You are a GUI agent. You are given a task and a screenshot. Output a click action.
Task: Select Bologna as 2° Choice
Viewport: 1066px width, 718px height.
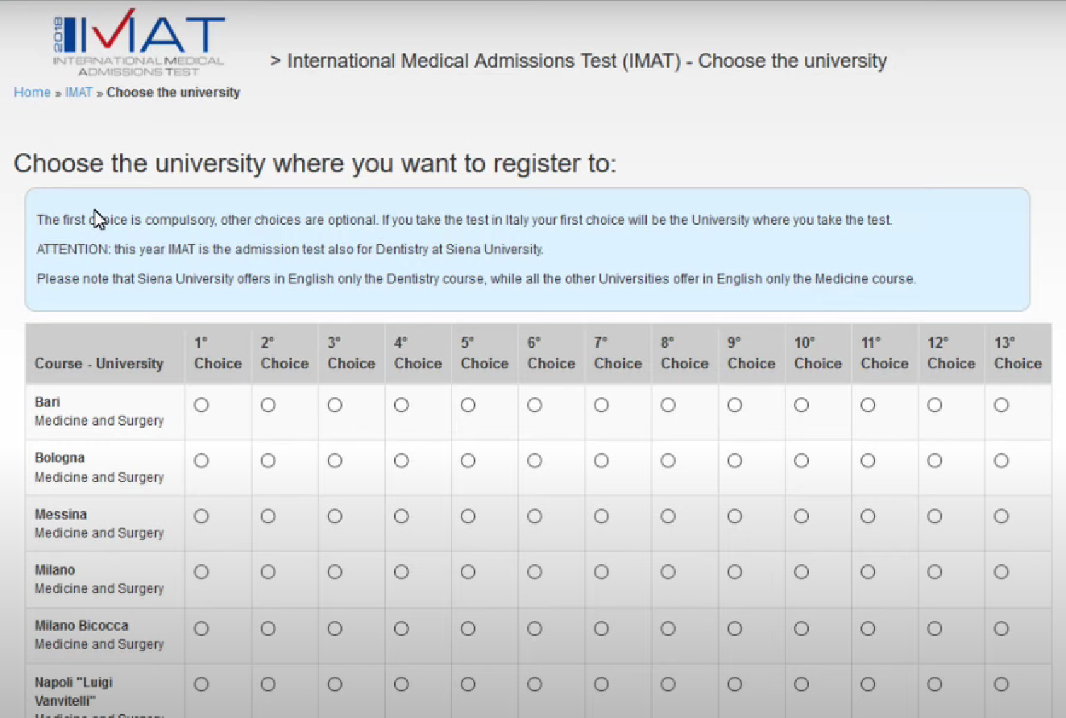click(x=268, y=460)
